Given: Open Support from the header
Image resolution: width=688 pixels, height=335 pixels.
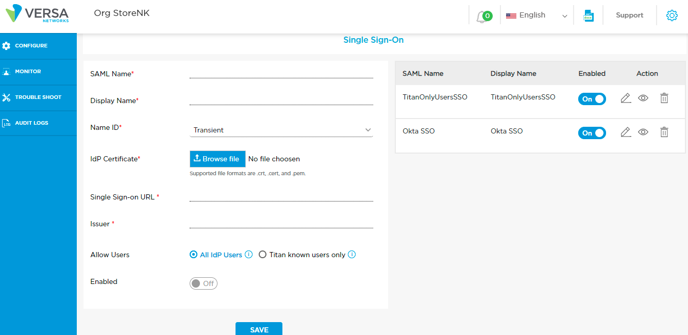Looking at the screenshot, I should 629,15.
